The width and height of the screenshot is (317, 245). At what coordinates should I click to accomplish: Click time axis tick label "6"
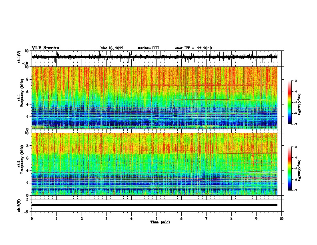(x=181, y=219)
